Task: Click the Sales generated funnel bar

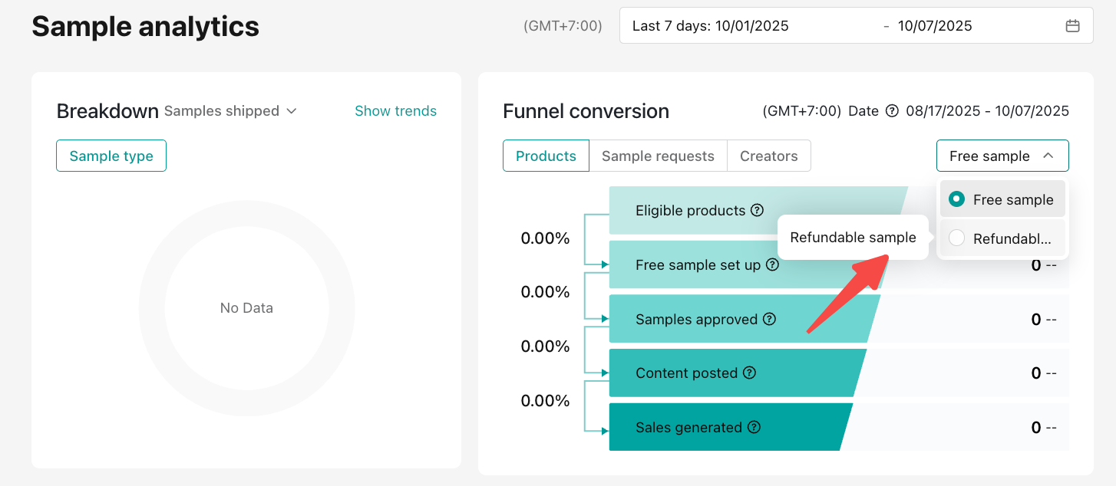Action: (x=721, y=427)
